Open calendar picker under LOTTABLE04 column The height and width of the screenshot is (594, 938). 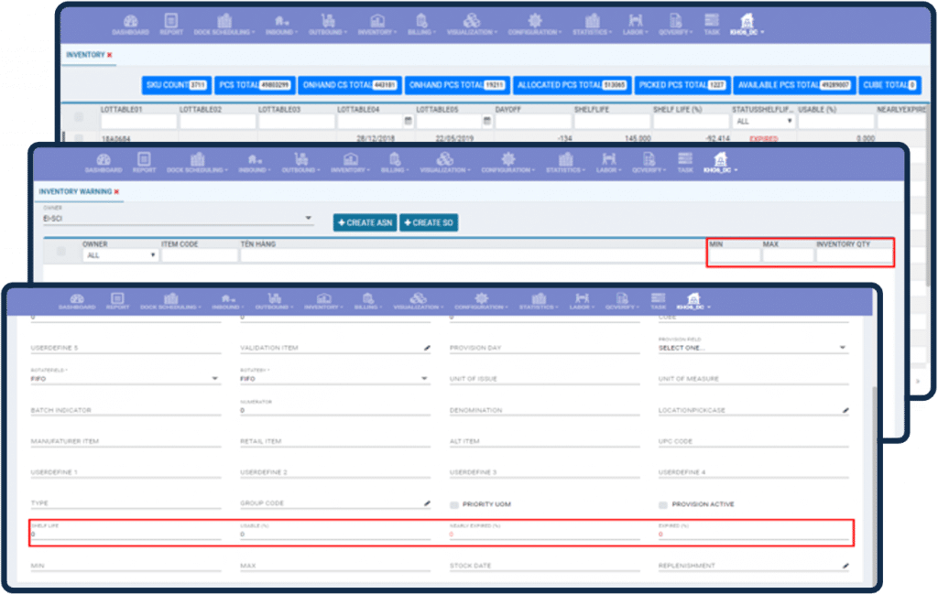pos(408,122)
